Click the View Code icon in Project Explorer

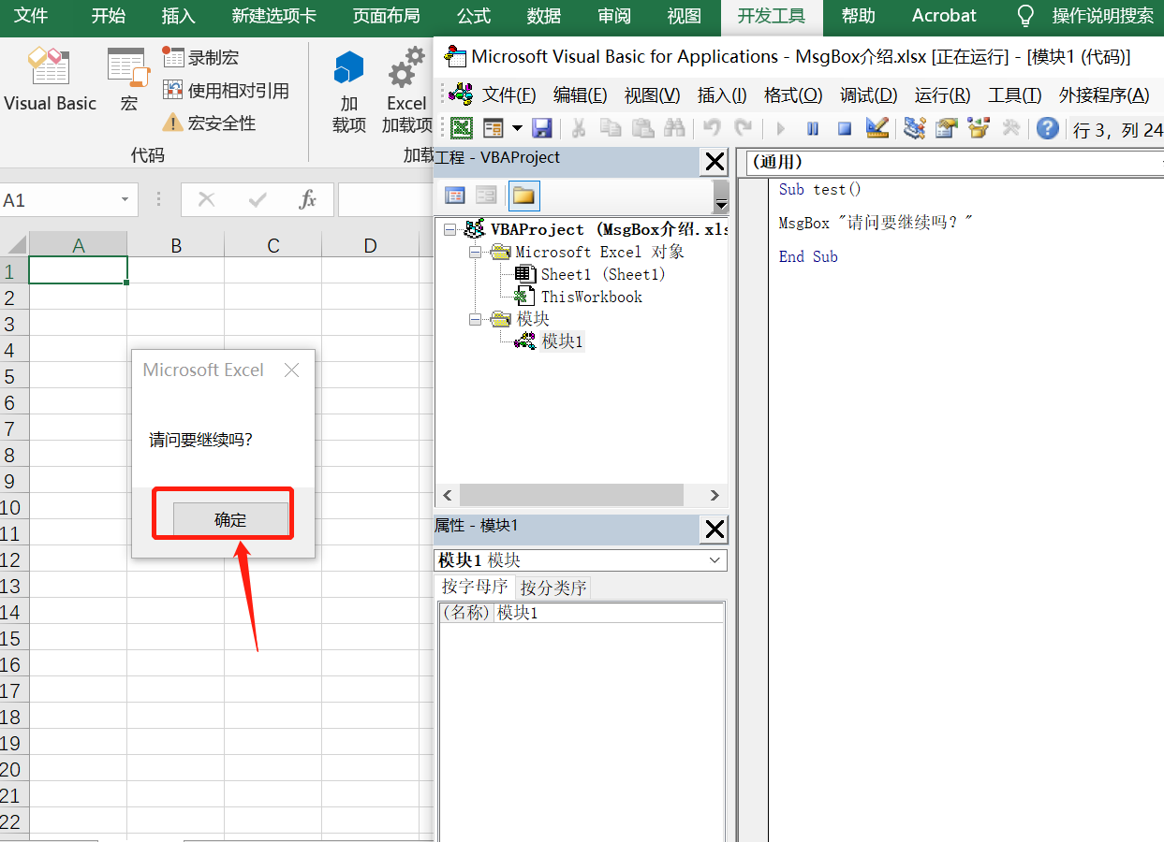tap(455, 196)
